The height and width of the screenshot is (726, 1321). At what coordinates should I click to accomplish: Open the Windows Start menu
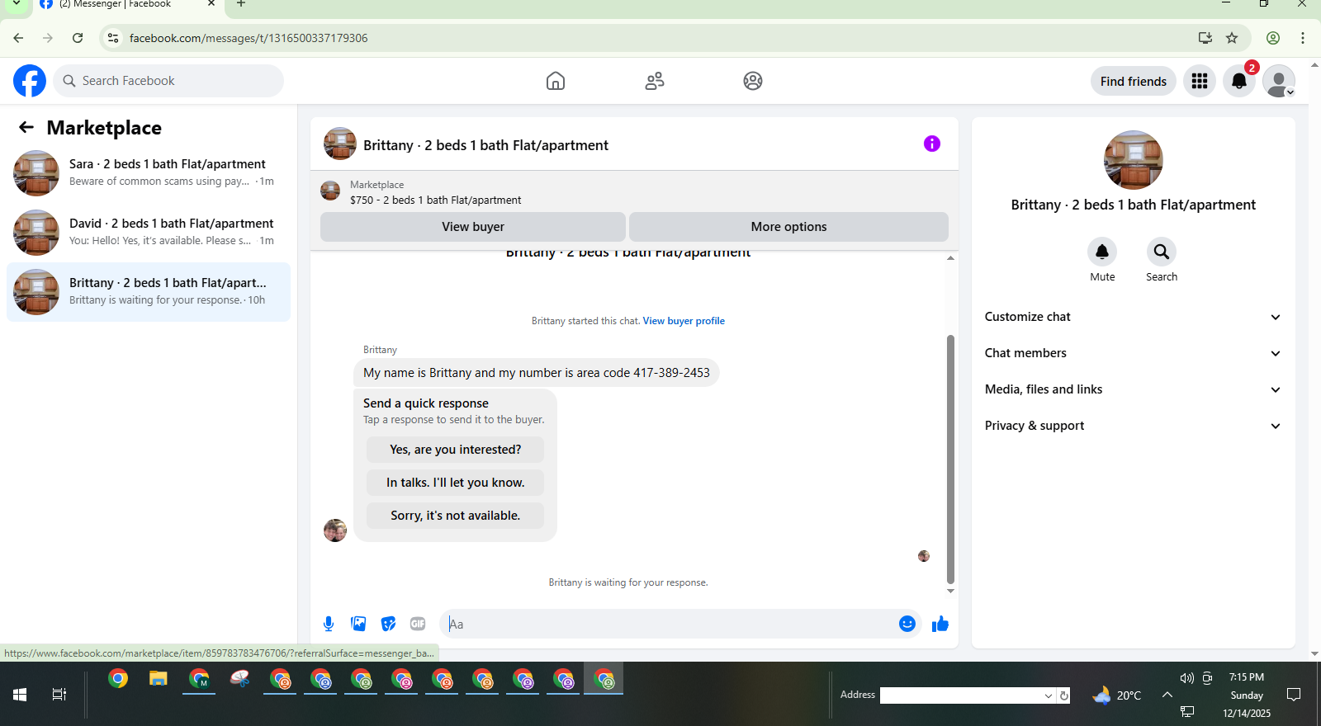click(x=20, y=695)
